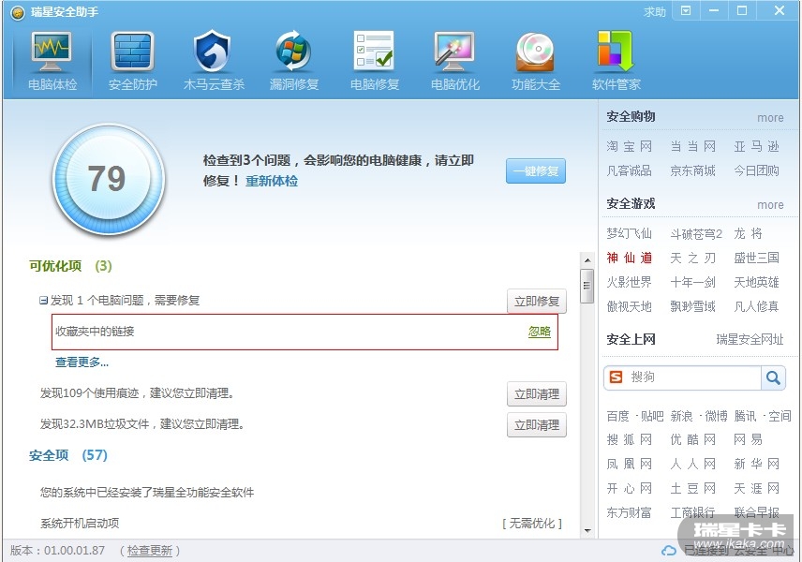Open the 京东商城 link
Screen dimensions: 802x562
[x=692, y=170]
